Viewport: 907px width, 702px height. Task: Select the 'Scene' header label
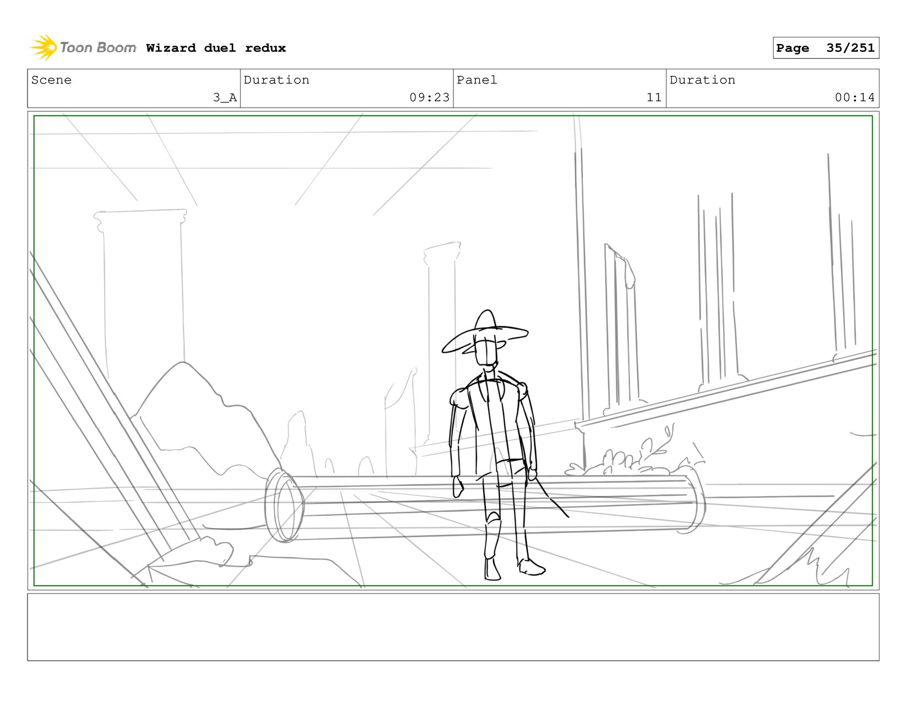(x=51, y=80)
